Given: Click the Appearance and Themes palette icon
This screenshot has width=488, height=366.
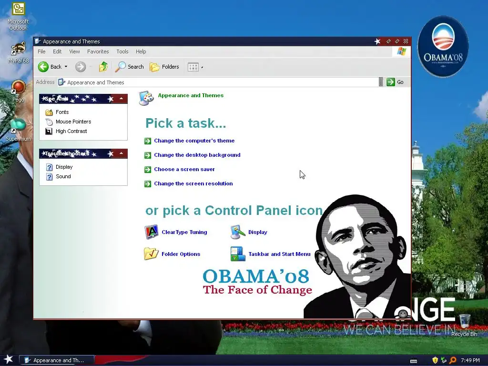Looking at the screenshot, I should [146, 98].
